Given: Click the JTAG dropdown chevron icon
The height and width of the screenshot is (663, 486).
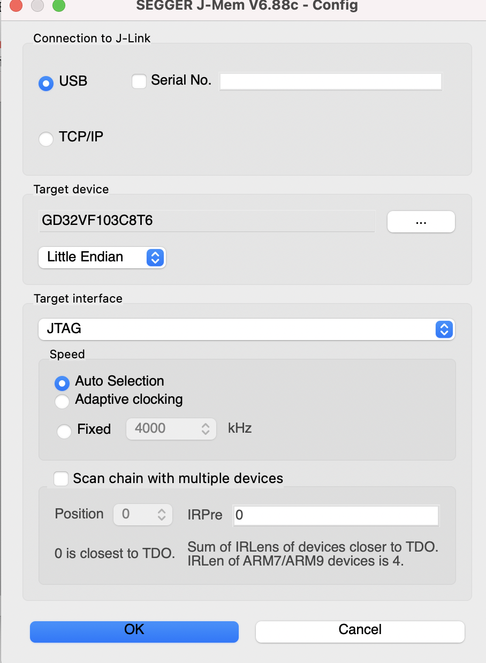Looking at the screenshot, I should [x=444, y=329].
